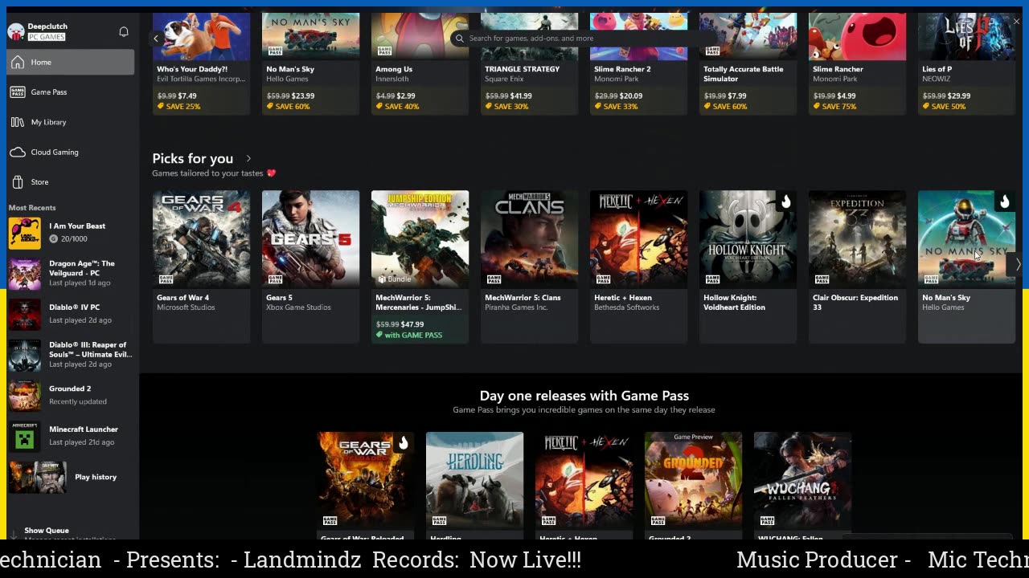The height and width of the screenshot is (578, 1029).
Task: Click the I Am Your Beast icon
Action: (x=25, y=233)
